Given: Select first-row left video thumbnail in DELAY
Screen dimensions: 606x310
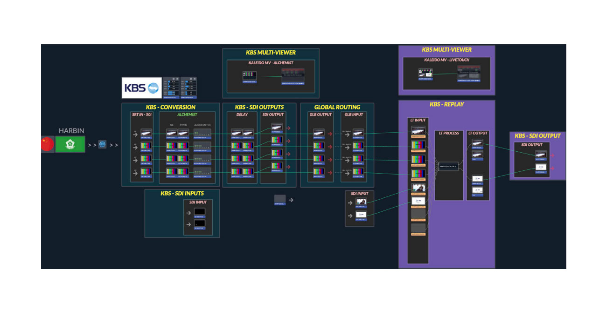Looking at the screenshot, I should 237,133.
